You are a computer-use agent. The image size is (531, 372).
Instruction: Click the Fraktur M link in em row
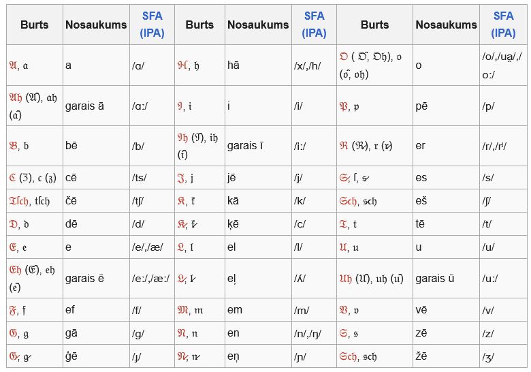click(x=184, y=309)
